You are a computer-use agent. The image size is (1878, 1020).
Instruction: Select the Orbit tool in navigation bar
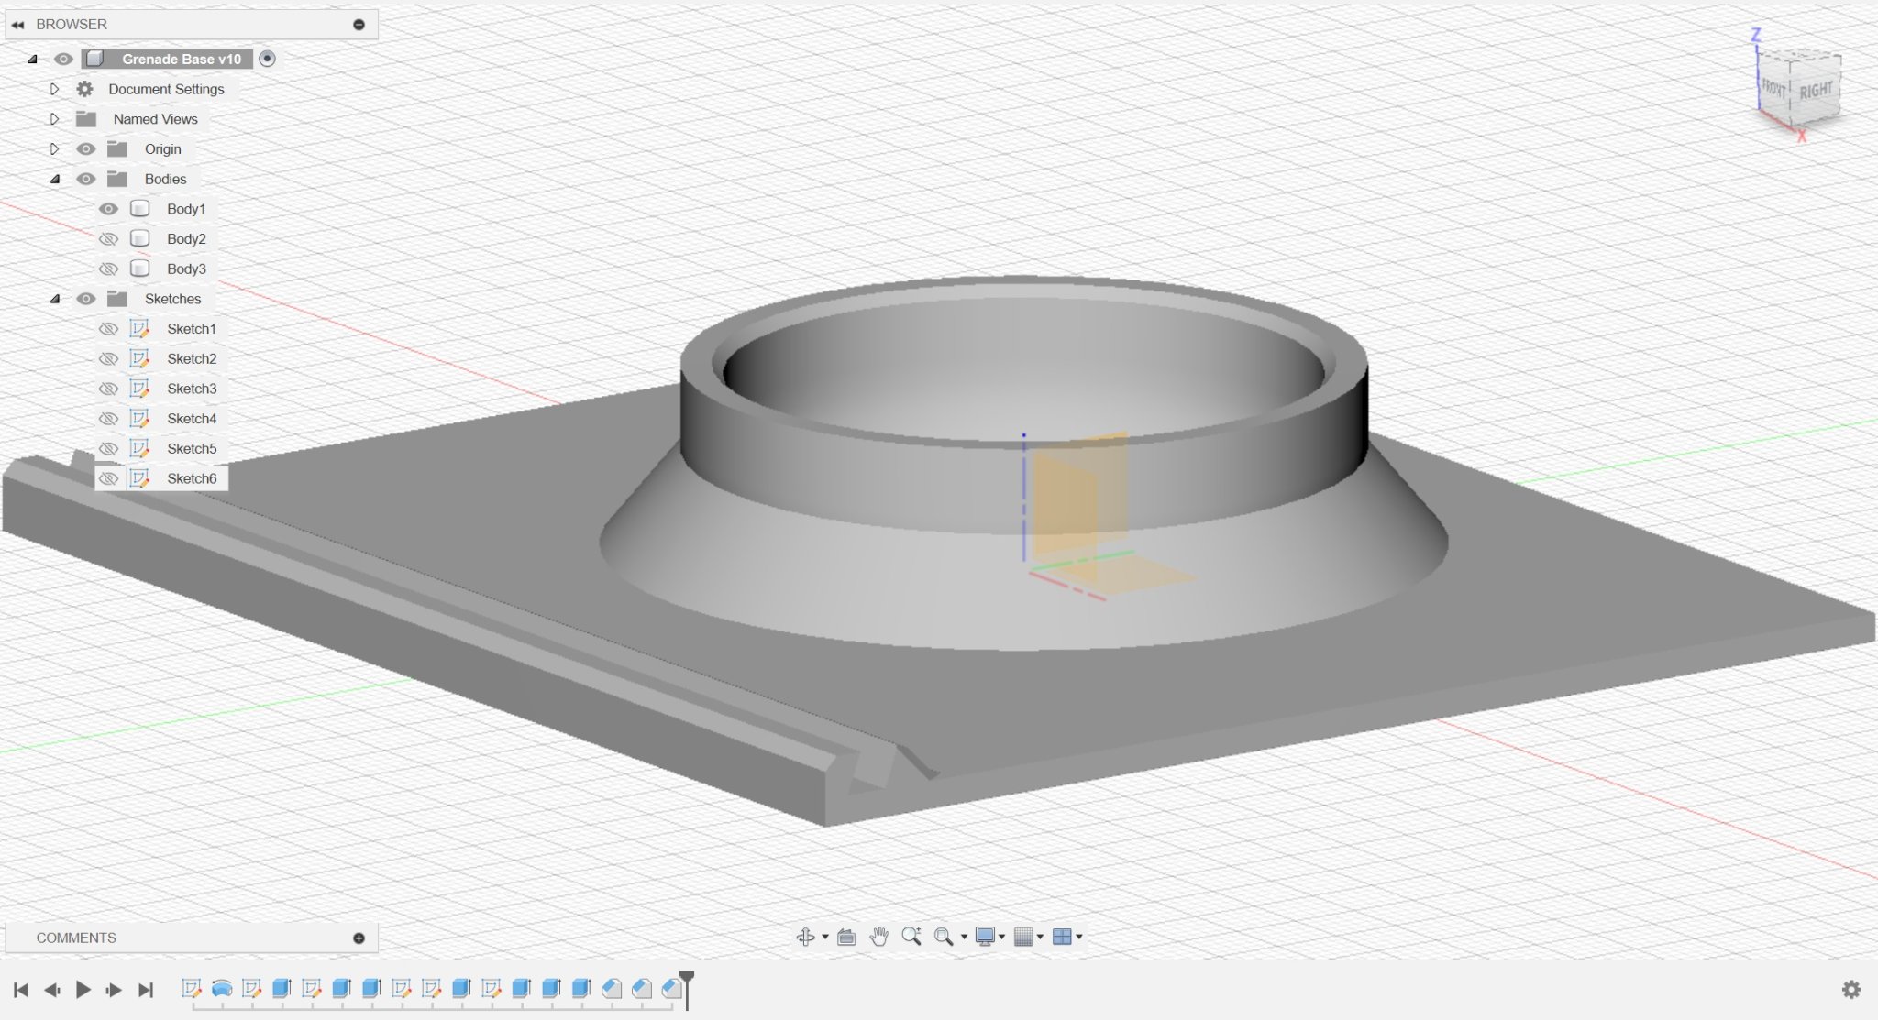[805, 937]
